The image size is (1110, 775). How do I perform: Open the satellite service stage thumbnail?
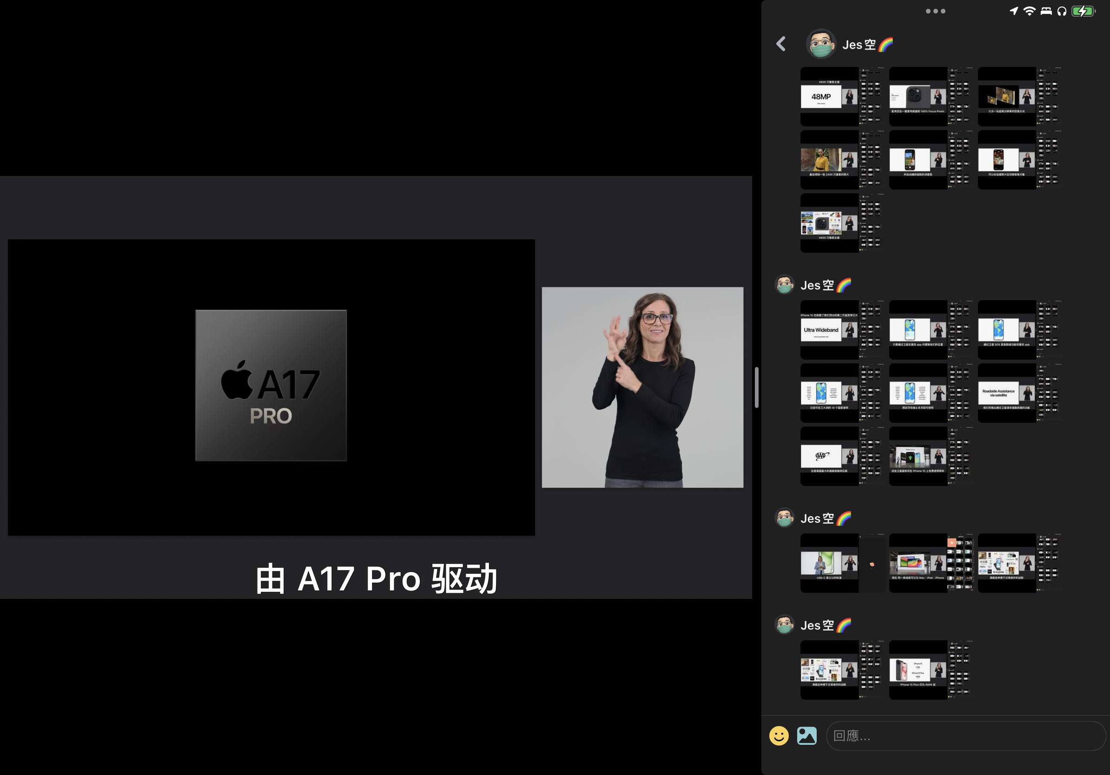point(931,457)
